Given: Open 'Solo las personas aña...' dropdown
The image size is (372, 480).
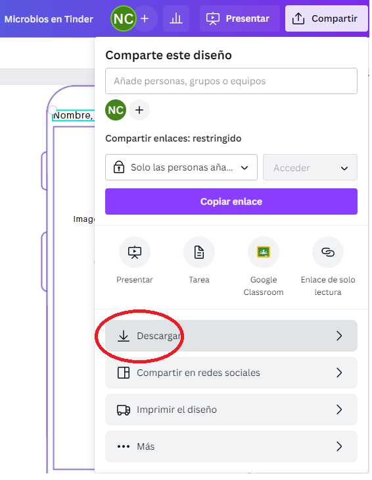Looking at the screenshot, I should coord(181,167).
